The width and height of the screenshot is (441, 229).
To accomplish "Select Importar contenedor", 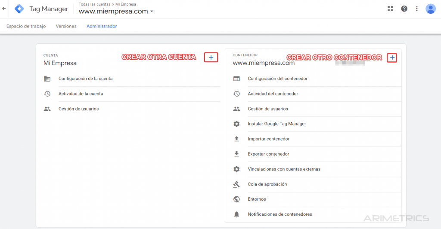I will point(269,139).
